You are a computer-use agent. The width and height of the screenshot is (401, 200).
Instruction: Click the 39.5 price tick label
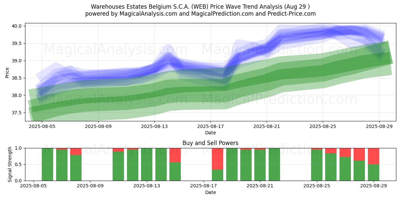pyautogui.click(x=17, y=43)
